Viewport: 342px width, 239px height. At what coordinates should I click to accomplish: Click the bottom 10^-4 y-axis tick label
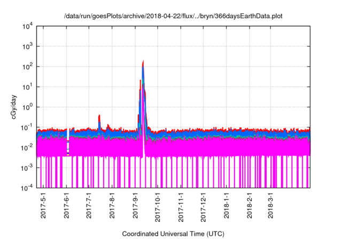pyautogui.click(x=27, y=187)
